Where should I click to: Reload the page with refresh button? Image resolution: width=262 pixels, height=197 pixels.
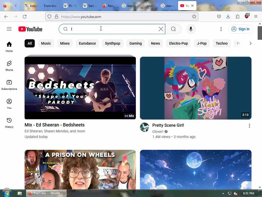[x=25, y=17]
